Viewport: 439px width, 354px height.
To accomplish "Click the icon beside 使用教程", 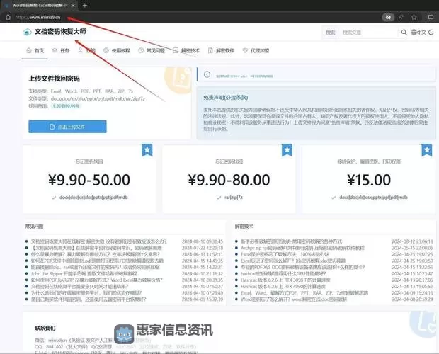I will click(106, 50).
